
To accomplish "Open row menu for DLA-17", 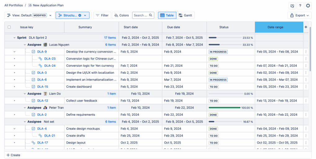I will pos(306,143).
